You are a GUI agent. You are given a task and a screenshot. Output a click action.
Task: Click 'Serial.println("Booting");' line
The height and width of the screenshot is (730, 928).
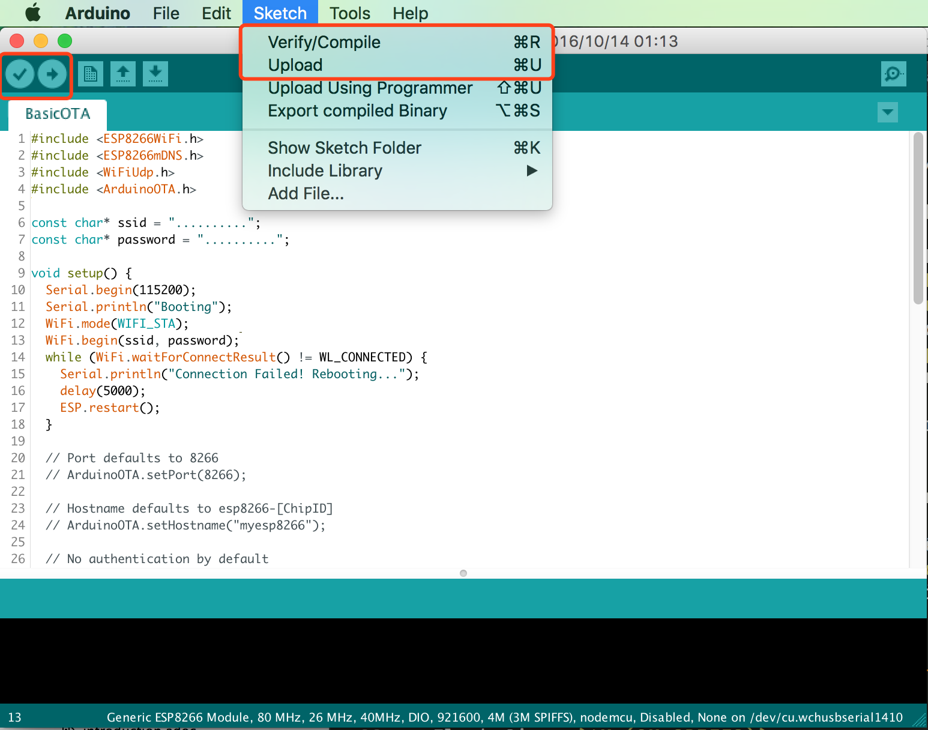coord(139,307)
